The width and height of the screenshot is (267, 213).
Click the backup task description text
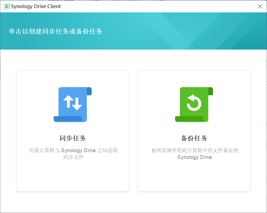click(x=195, y=153)
